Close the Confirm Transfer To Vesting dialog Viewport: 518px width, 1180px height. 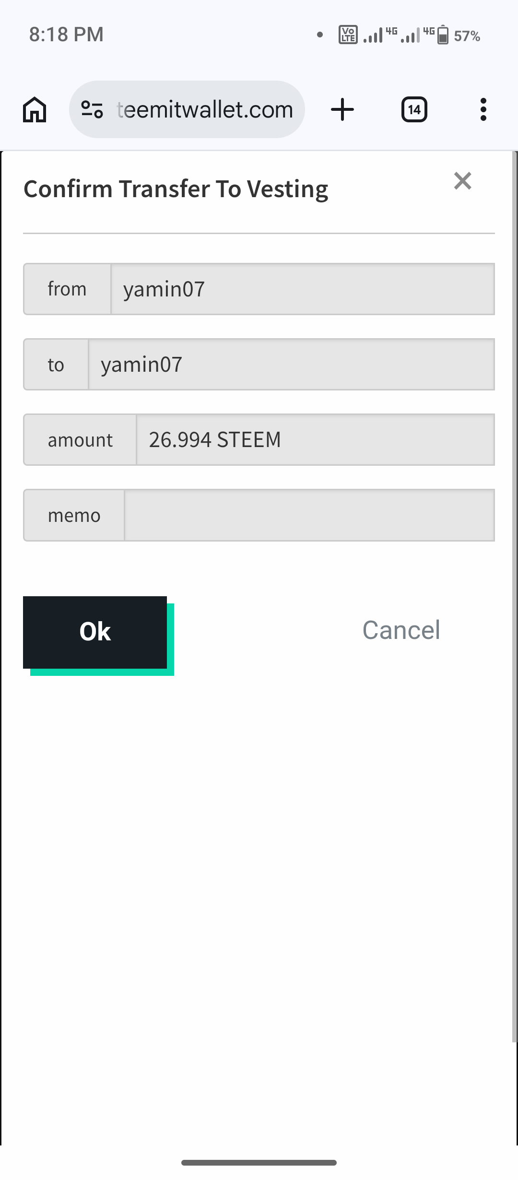[x=462, y=181]
